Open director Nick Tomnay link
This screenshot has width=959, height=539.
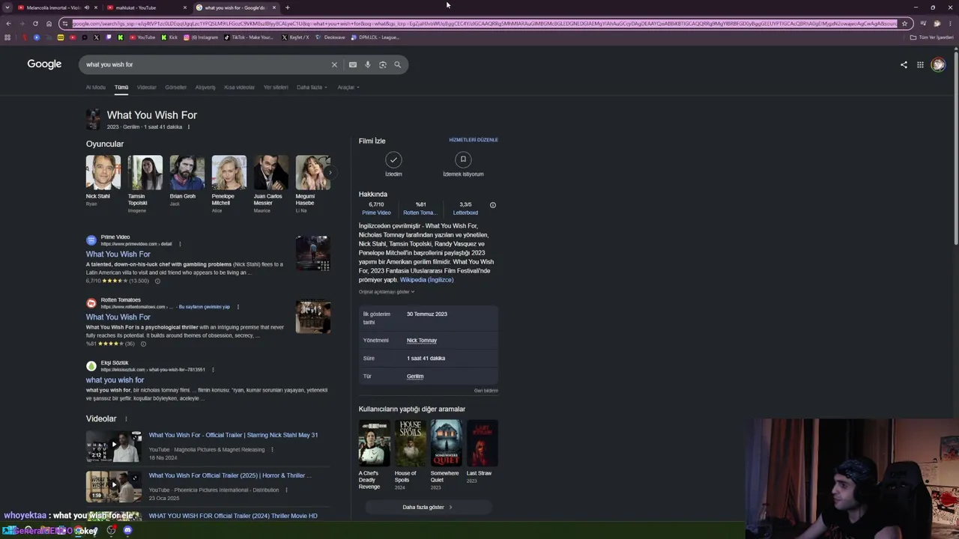(x=422, y=341)
